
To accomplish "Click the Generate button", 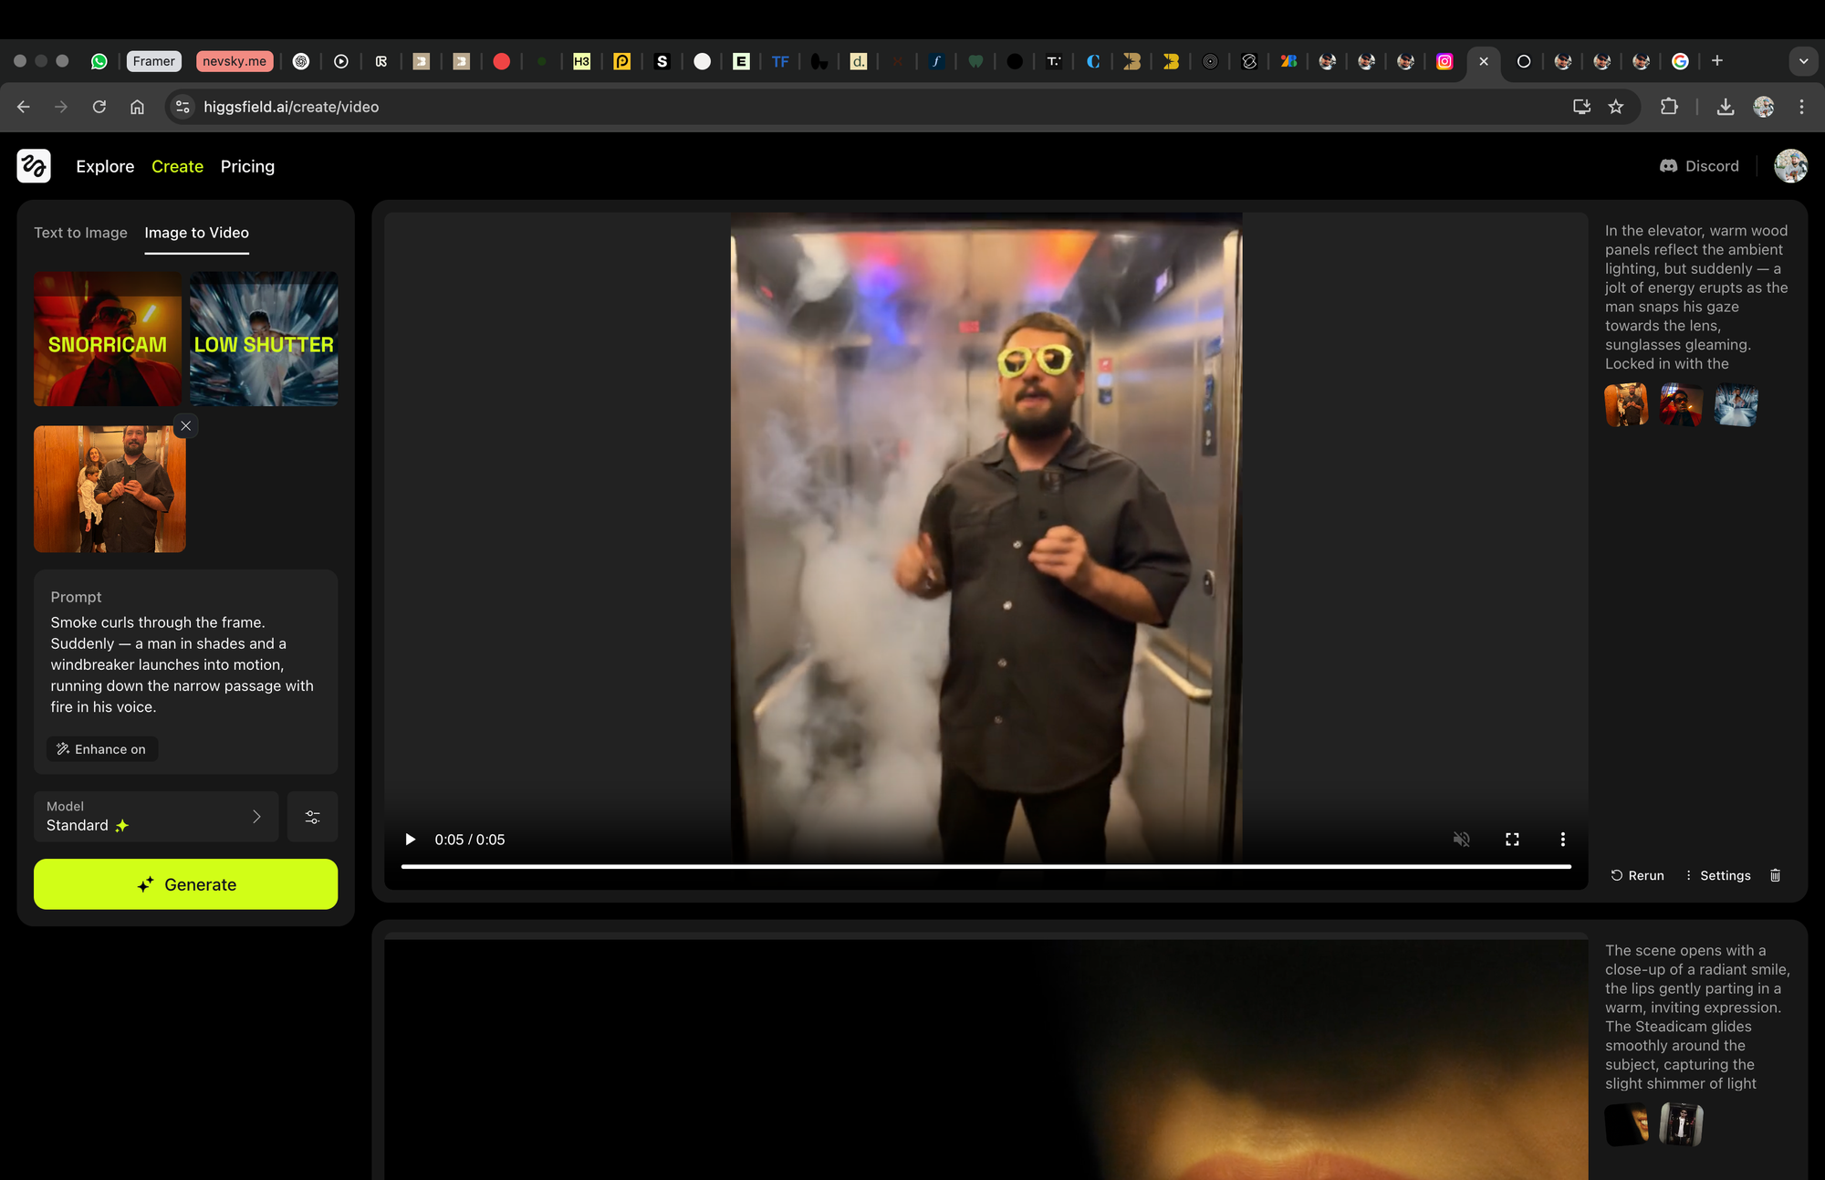I will 185,884.
